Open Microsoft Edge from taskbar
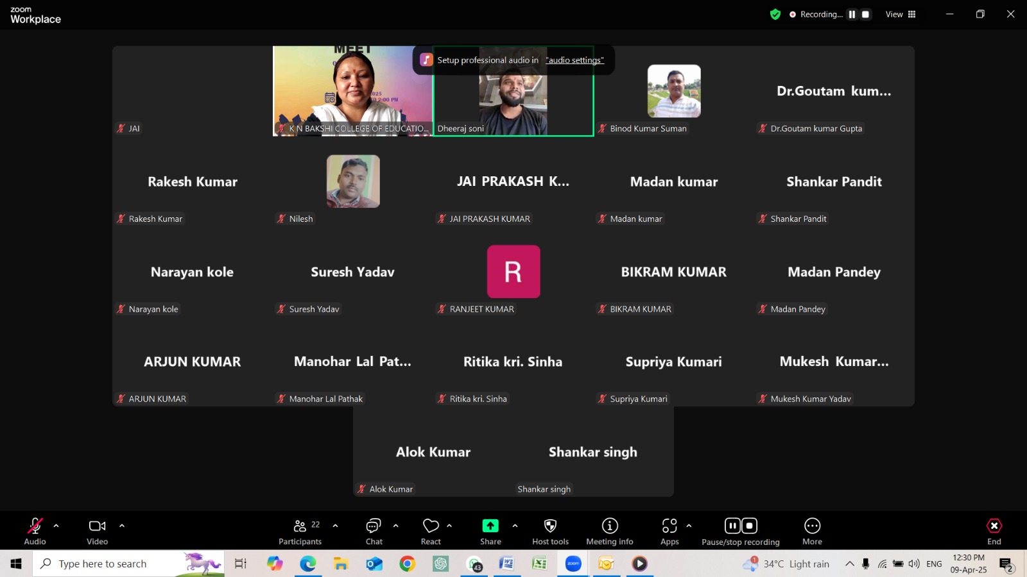1027x577 pixels. (308, 564)
